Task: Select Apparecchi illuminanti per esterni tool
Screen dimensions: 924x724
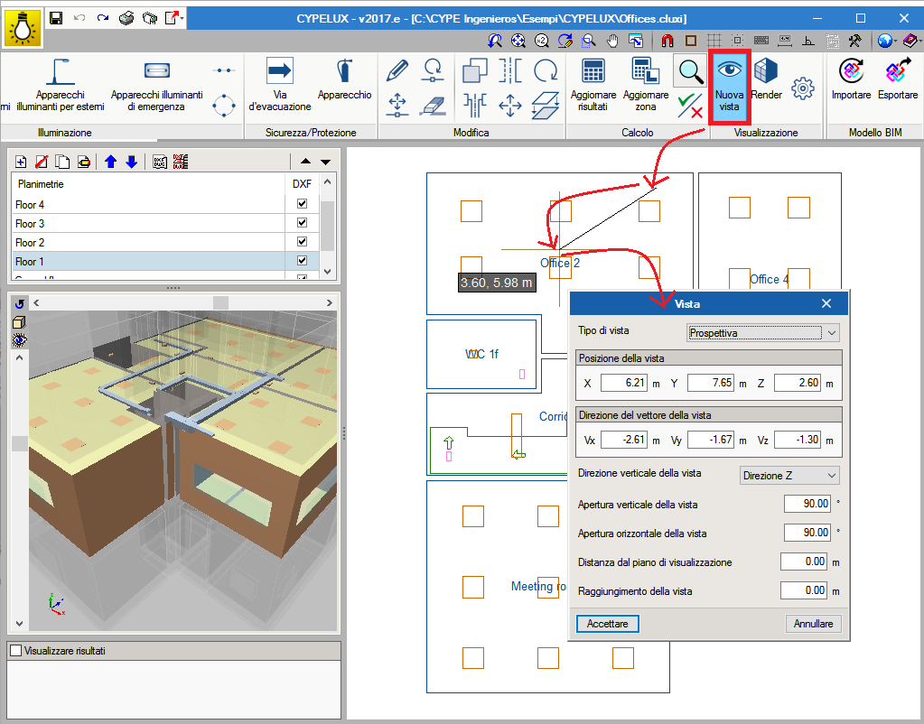Action: pos(61,85)
